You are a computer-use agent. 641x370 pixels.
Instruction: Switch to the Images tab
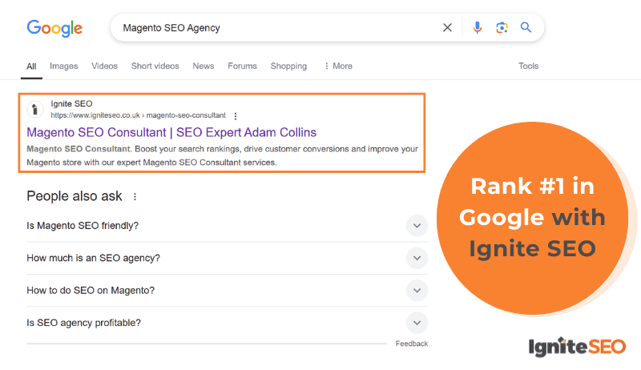[64, 66]
